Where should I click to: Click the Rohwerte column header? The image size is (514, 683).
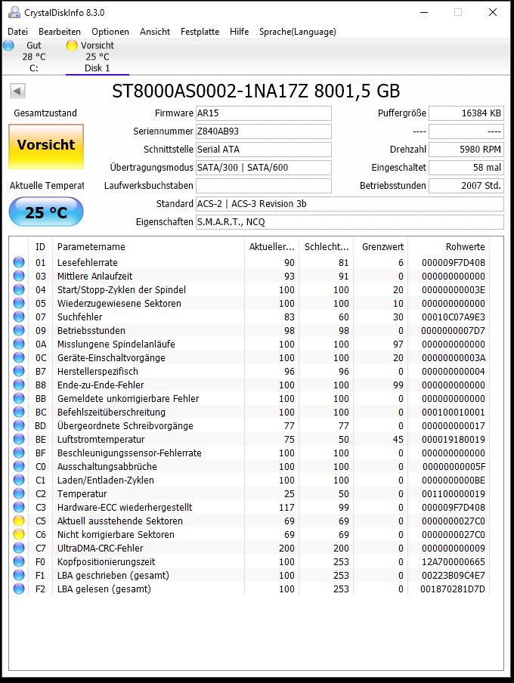[448, 246]
